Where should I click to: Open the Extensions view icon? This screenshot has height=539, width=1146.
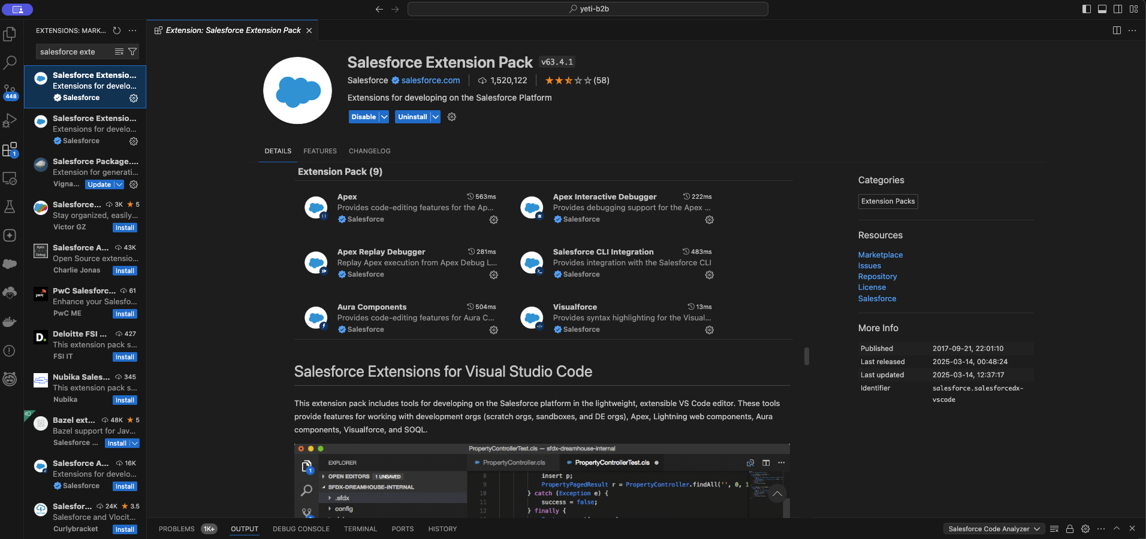tap(10, 149)
